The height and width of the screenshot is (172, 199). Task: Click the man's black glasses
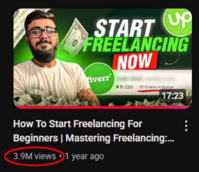tap(42, 33)
